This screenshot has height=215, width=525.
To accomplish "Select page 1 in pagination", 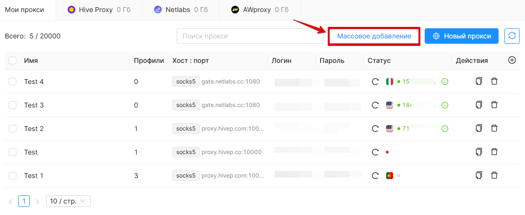I will 24,201.
